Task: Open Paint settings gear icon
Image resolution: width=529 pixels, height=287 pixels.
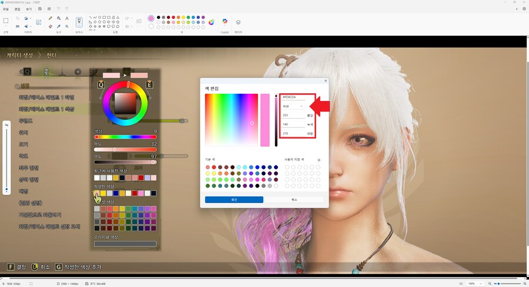Action: pos(524,9)
